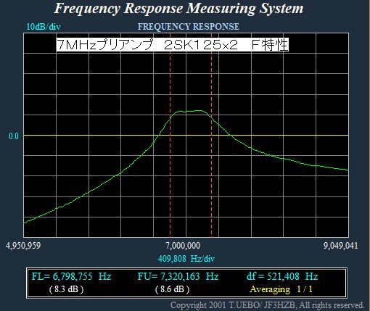The image size is (370, 311).
Task: Click the left red dashed FL marker
Action: 170,145
